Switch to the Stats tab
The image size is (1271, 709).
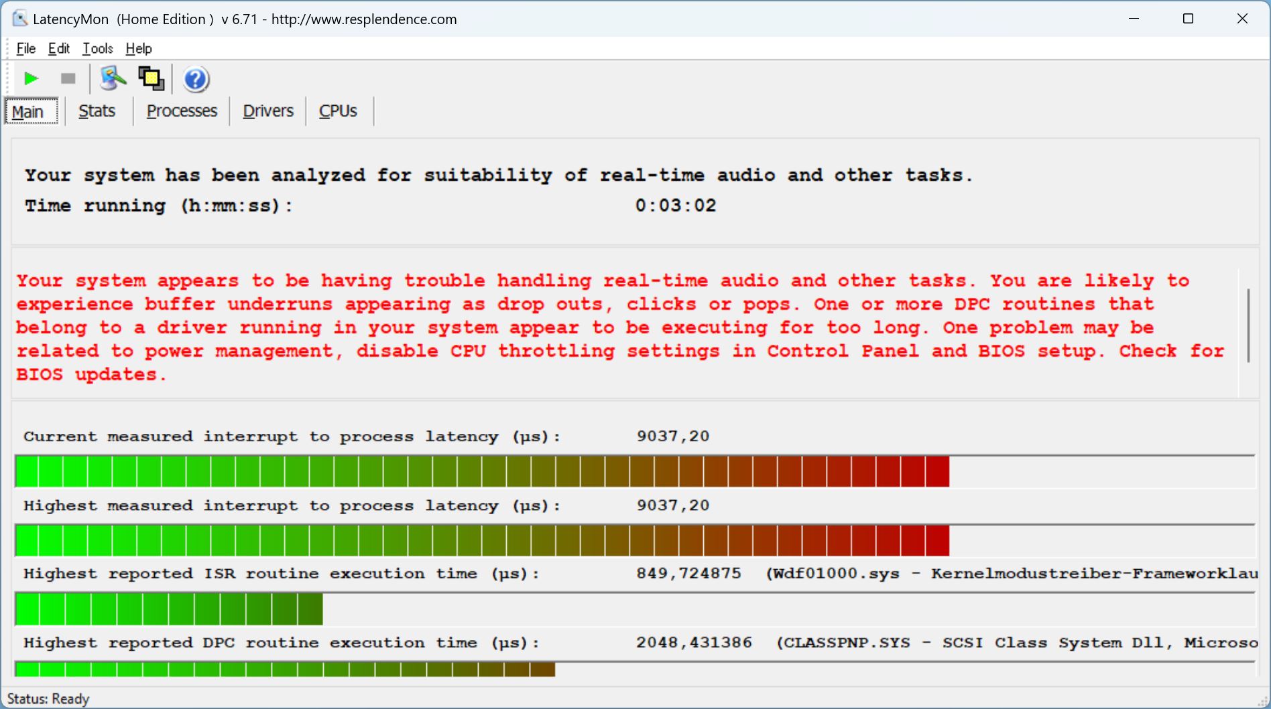click(97, 111)
